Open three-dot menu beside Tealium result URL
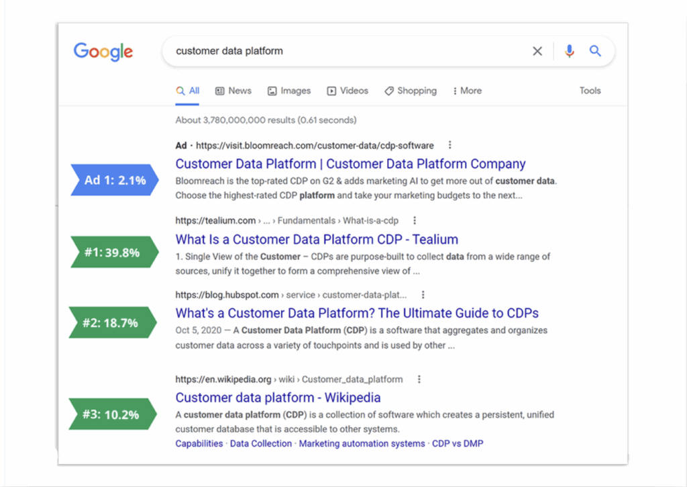 click(x=415, y=220)
